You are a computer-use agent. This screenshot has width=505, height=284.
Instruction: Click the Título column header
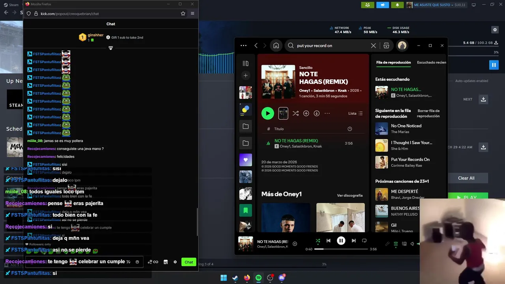point(279,129)
